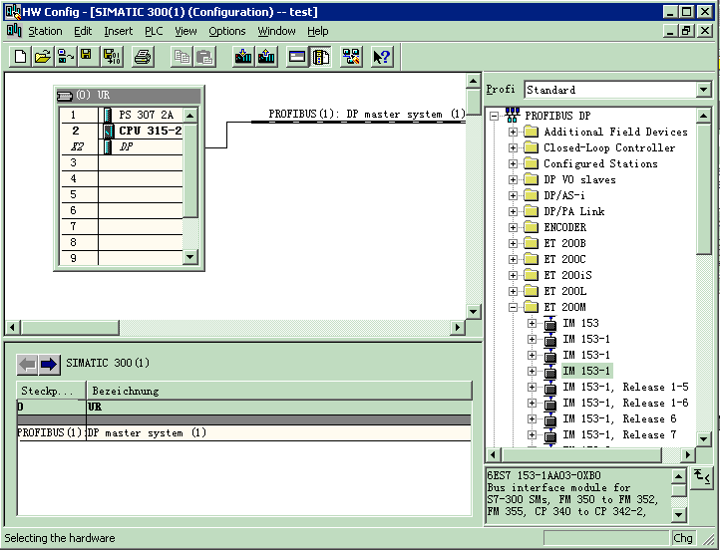Expand the Additional Field Devices folder
The height and width of the screenshot is (550, 720).
tap(514, 132)
